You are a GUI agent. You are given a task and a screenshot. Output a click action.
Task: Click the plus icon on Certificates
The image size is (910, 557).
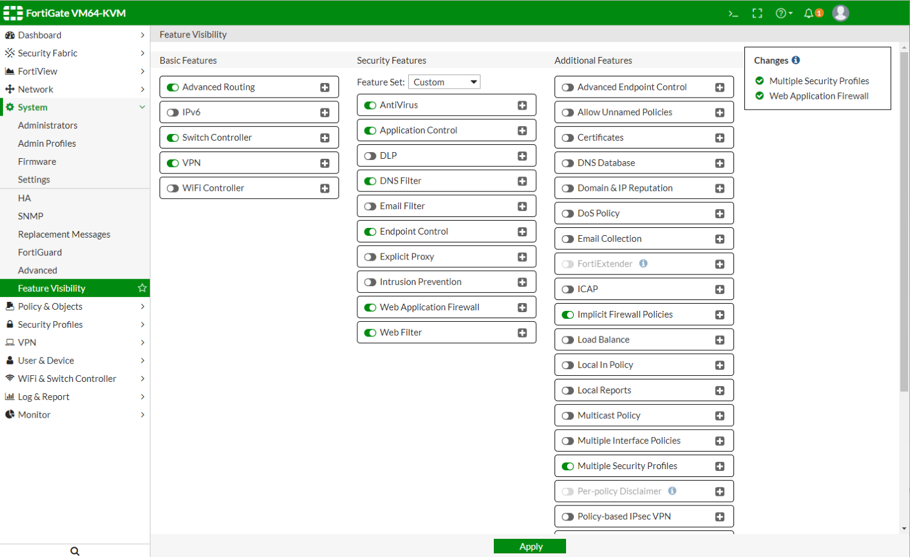coord(720,138)
